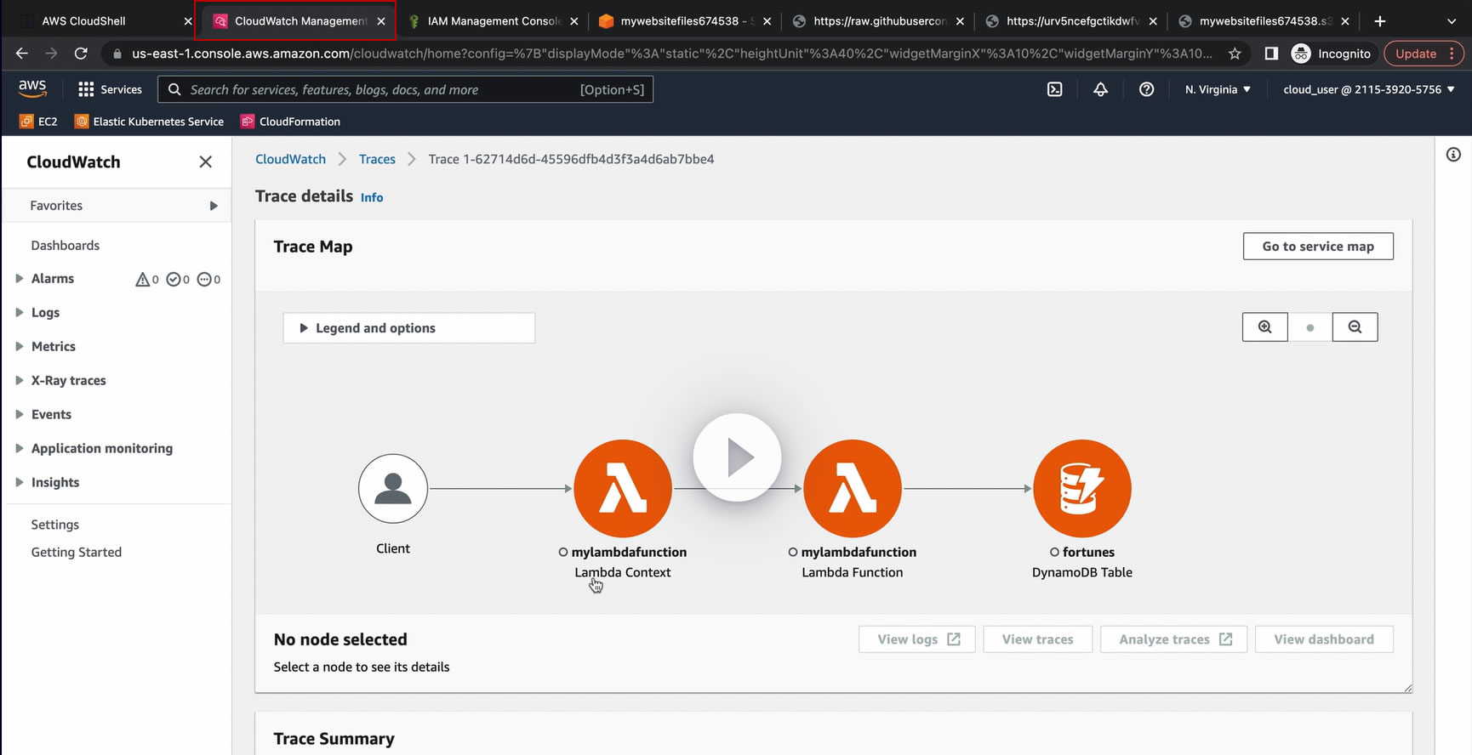Open the AWS help question mark icon
Screen dimensions: 1472x755
pyautogui.click(x=1146, y=89)
